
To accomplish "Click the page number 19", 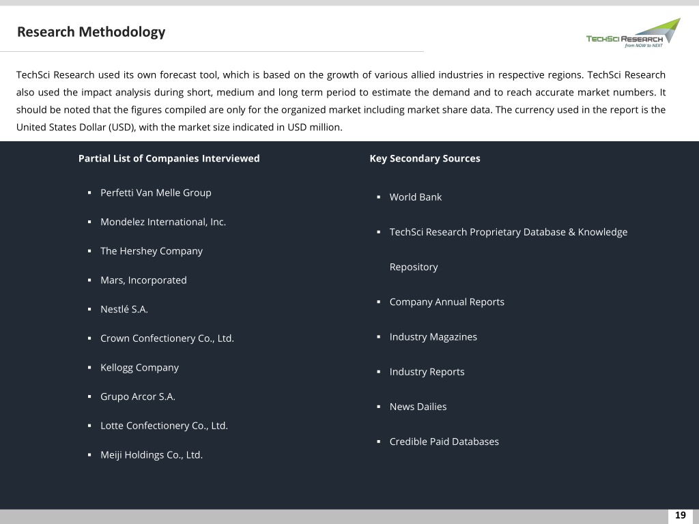I will pos(681,516).
